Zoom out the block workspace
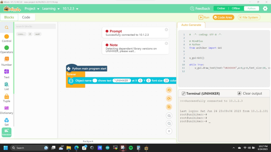The height and width of the screenshot is (152, 271). (x=169, y=123)
